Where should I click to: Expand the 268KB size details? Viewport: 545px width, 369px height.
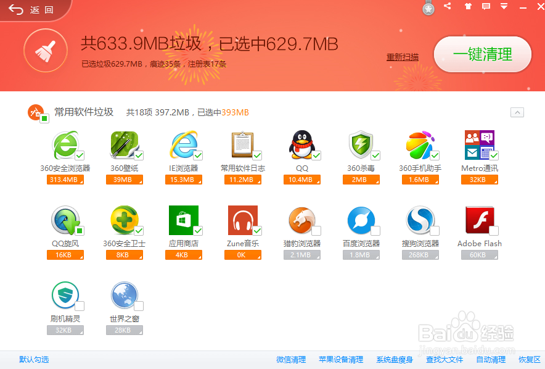click(420, 255)
